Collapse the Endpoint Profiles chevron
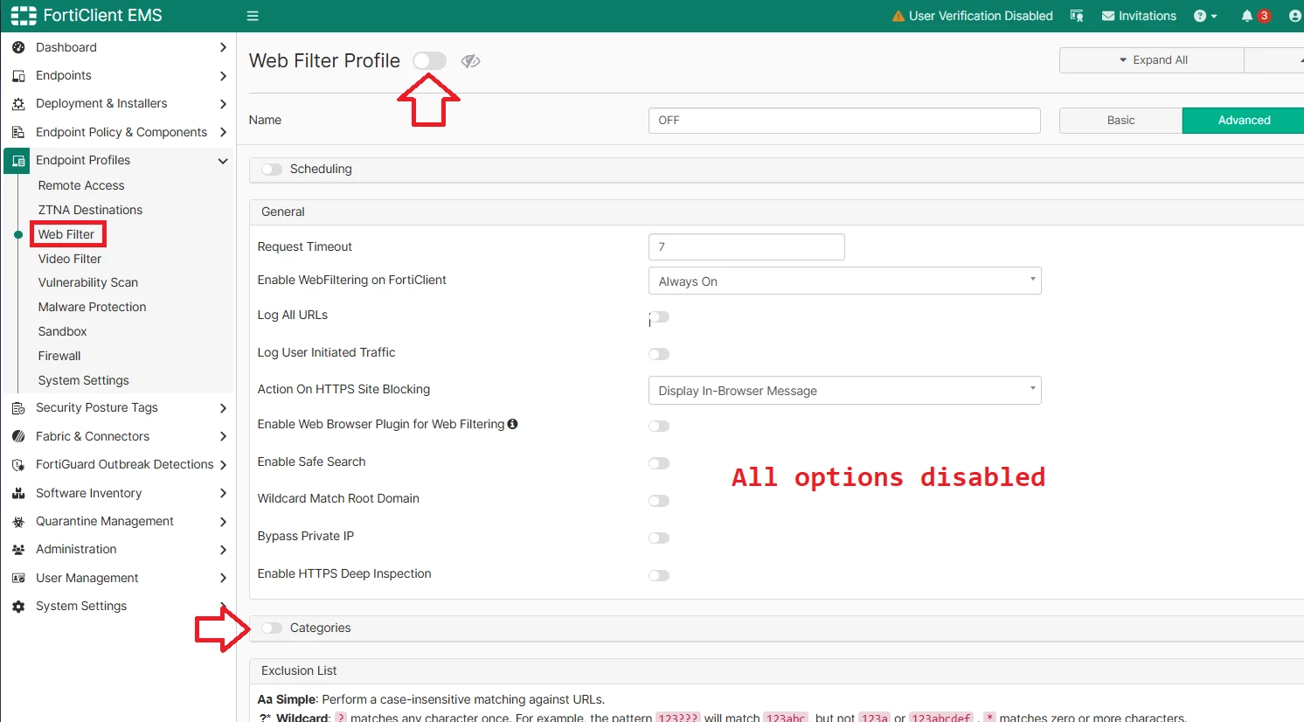Image resolution: width=1304 pixels, height=722 pixels. (223, 161)
